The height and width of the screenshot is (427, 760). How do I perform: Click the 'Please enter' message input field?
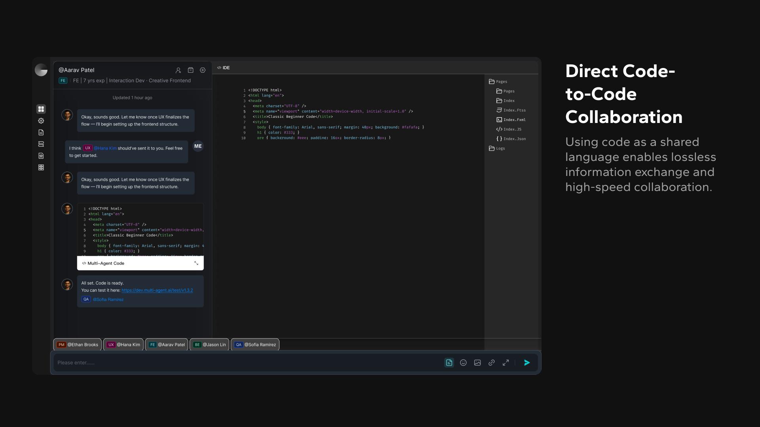click(245, 363)
